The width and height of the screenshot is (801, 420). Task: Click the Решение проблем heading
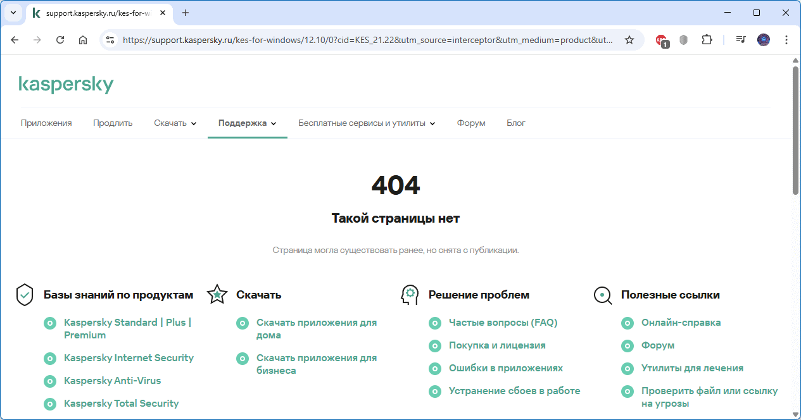[479, 295]
